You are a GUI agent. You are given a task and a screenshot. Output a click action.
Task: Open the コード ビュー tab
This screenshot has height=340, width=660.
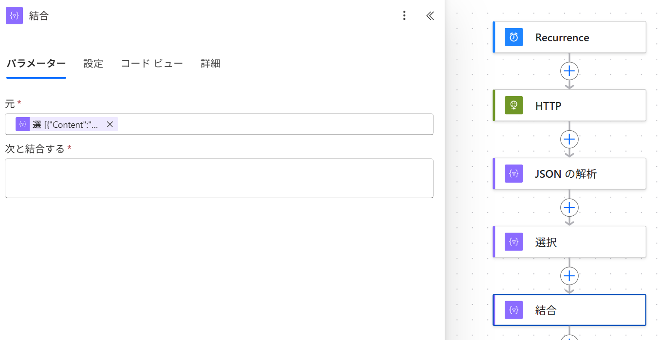click(152, 64)
